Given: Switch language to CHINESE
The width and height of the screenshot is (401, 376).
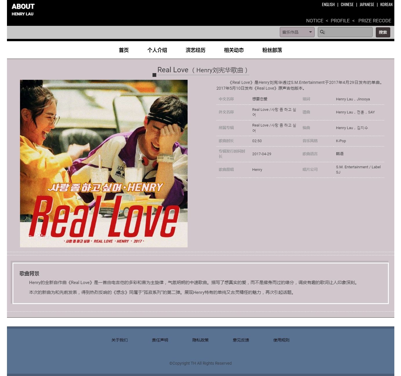Looking at the screenshot, I should [347, 5].
